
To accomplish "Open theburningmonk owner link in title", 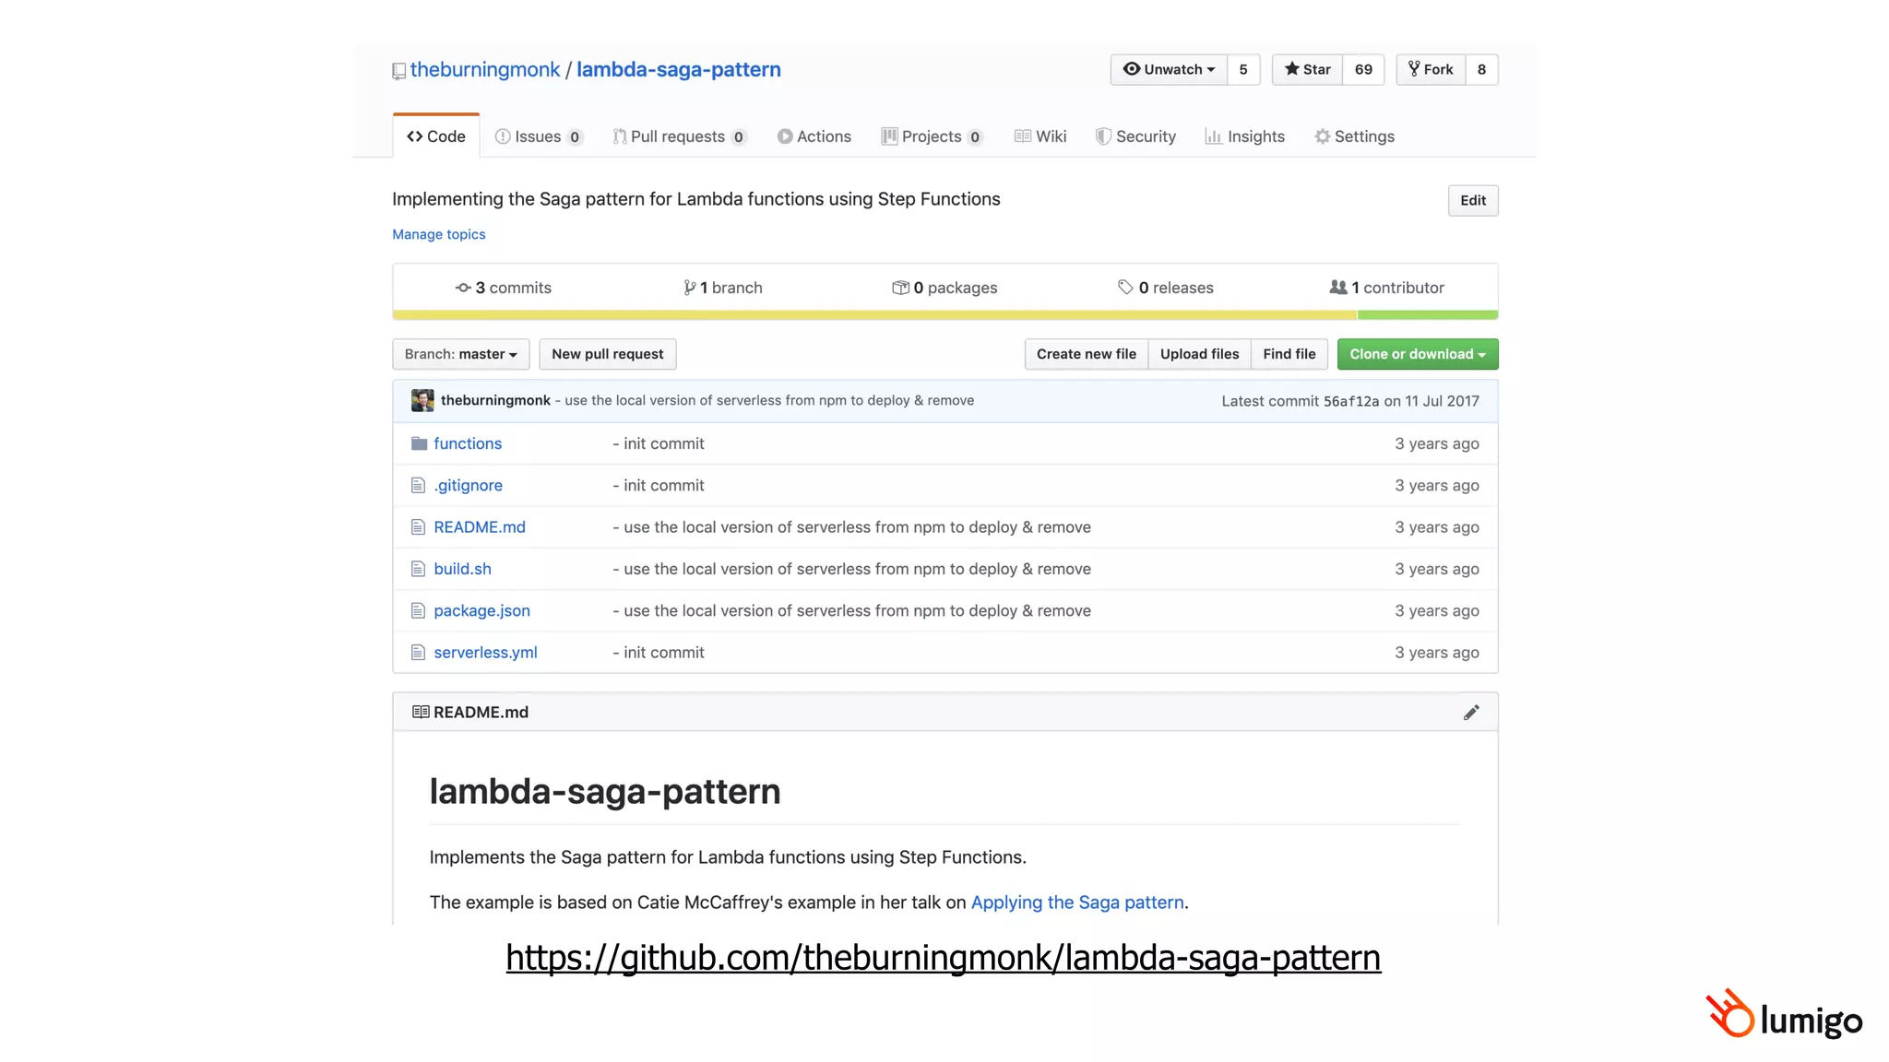I will [x=485, y=69].
